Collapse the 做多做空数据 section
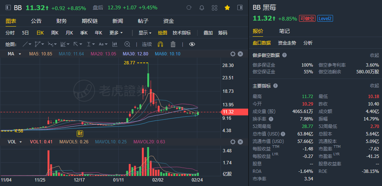 pos(375,55)
